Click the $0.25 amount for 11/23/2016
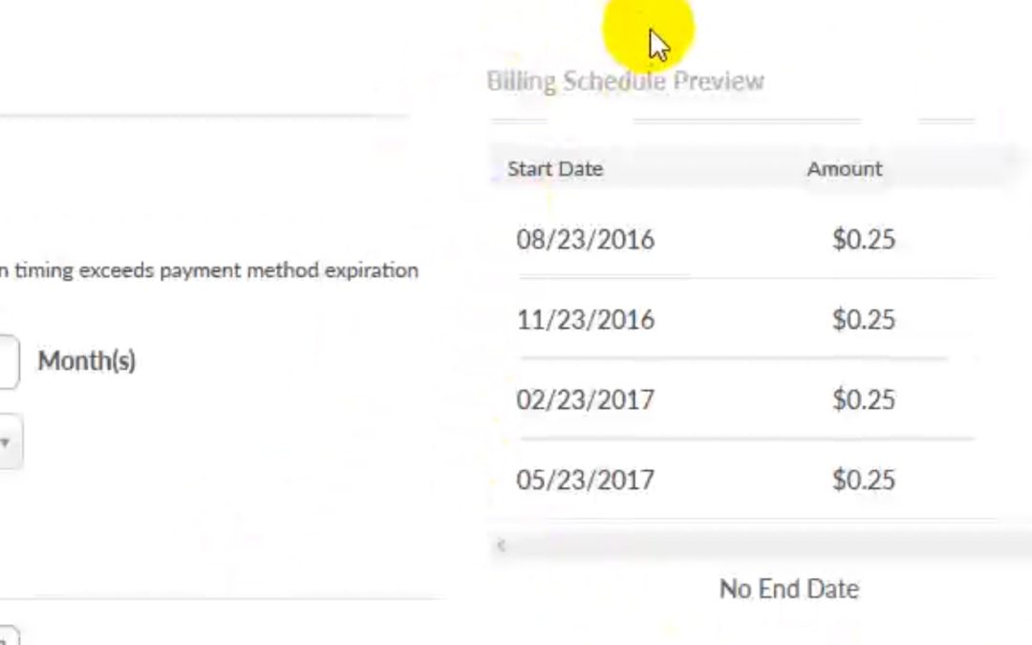 point(864,320)
